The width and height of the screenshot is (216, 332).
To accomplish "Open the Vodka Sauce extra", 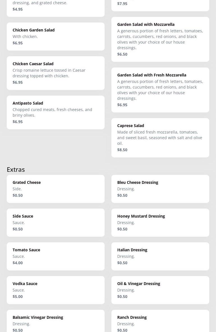I will [56, 290].
